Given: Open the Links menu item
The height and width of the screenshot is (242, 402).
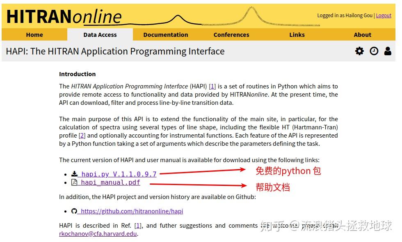Looking at the screenshot, I should click(x=297, y=35).
